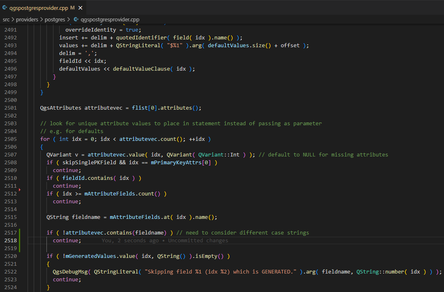Click 'mAttributeFields.count' on line 2512
Viewport: 444px width, 292px height.
tap(119, 193)
